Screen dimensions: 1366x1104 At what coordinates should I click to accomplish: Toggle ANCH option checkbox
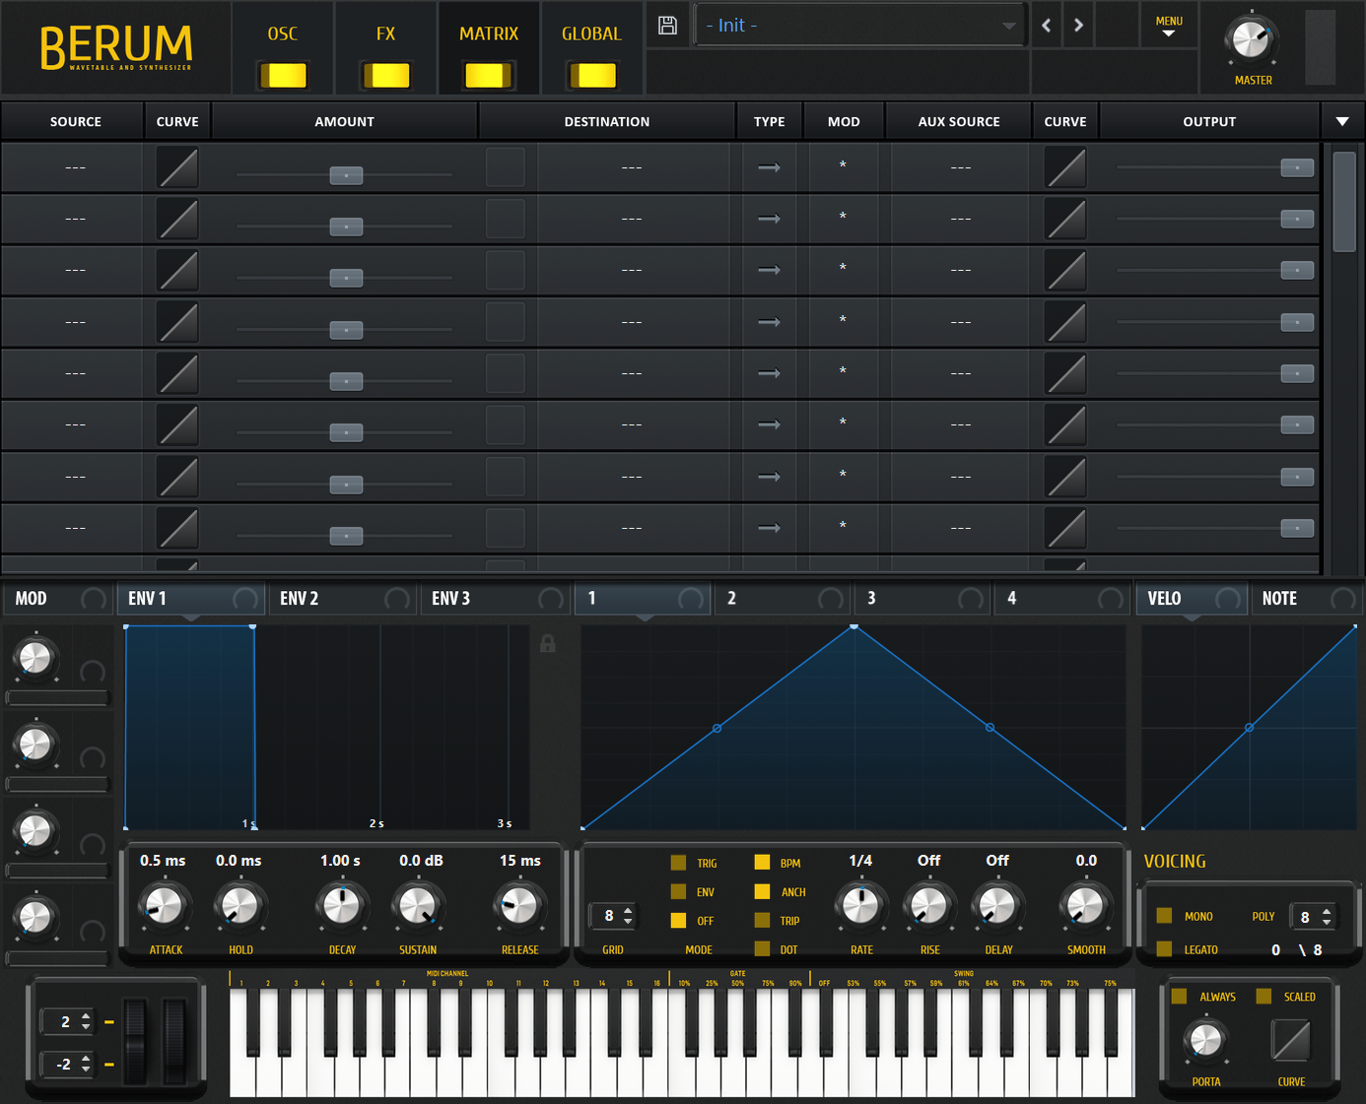tap(762, 891)
